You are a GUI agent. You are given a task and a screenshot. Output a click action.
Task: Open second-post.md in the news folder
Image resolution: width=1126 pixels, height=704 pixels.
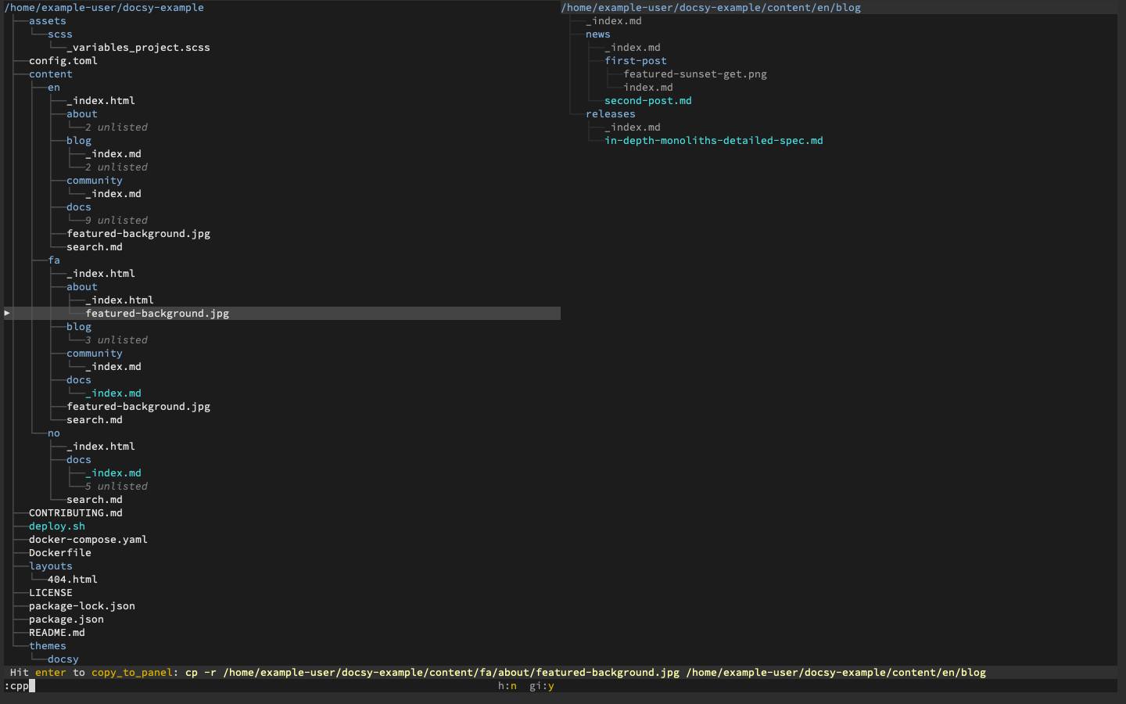(647, 100)
